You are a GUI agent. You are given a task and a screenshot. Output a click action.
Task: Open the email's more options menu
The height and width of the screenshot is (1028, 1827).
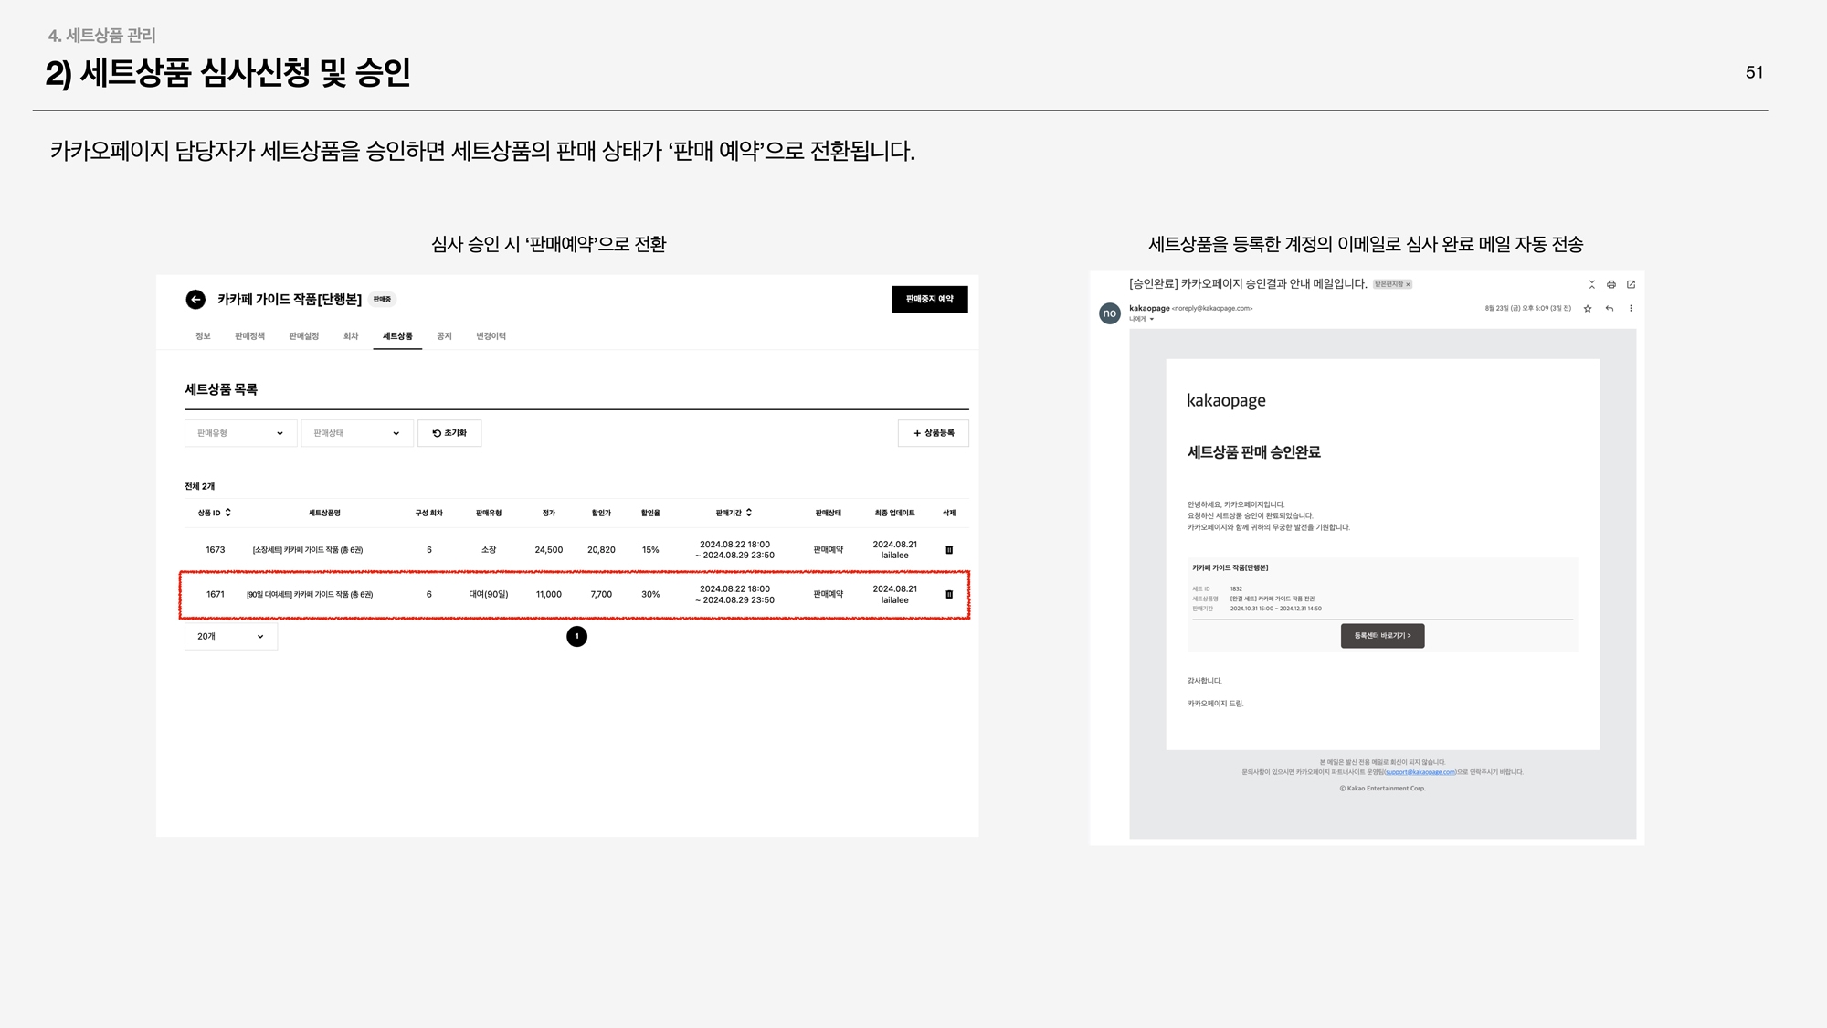pyautogui.click(x=1631, y=309)
